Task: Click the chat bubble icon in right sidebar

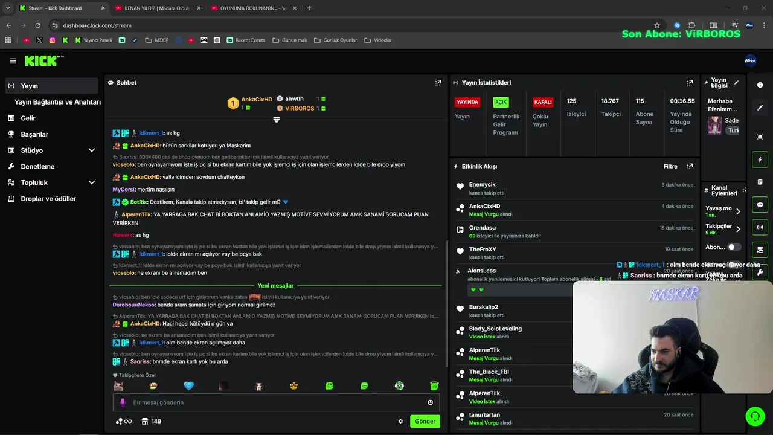Action: pyautogui.click(x=760, y=205)
